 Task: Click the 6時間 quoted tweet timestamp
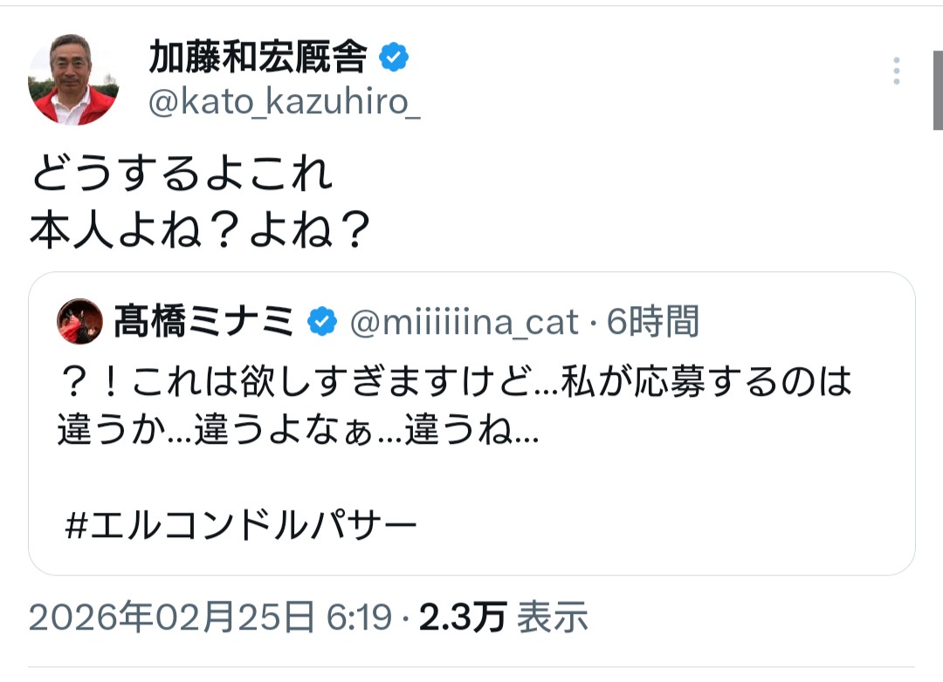(x=652, y=323)
